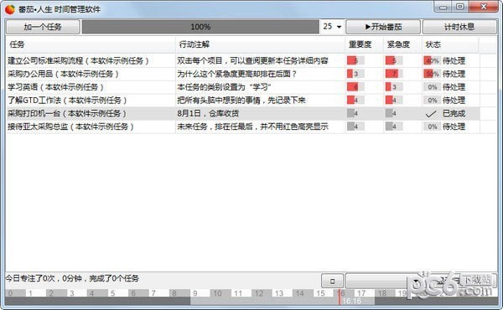Viewport: 503px width, 310px height.
Task: Click the small square stop button
Action: coord(332,282)
